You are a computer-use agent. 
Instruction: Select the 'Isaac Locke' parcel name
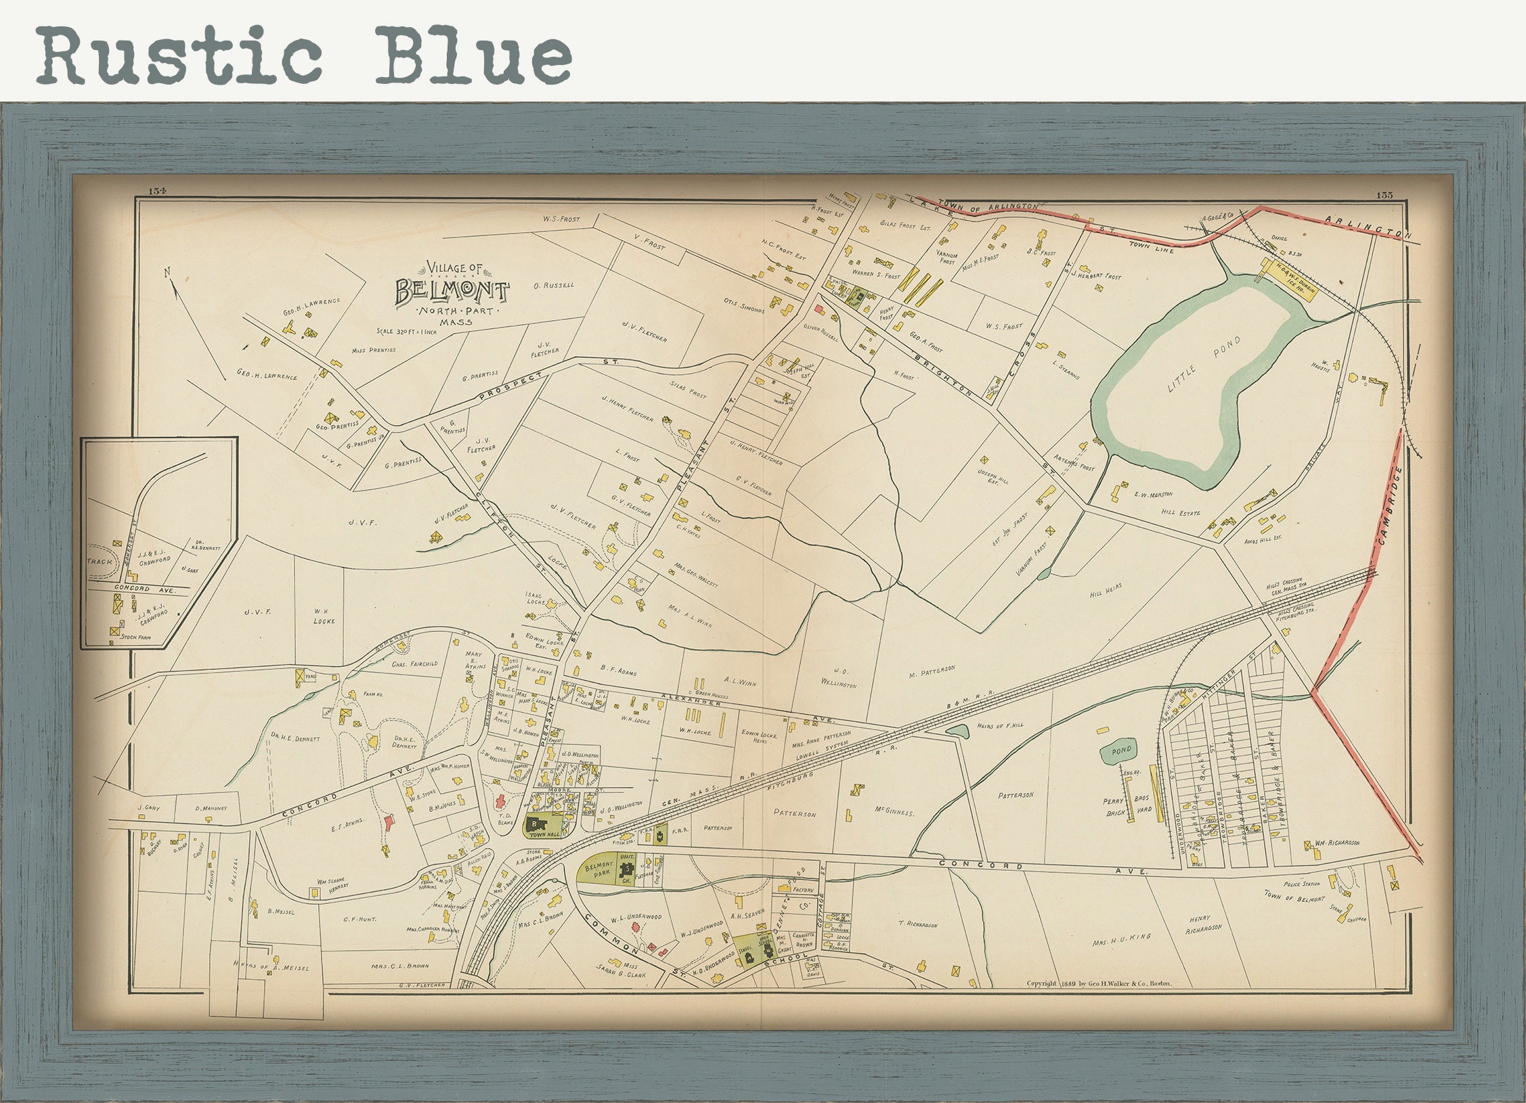[x=536, y=598]
